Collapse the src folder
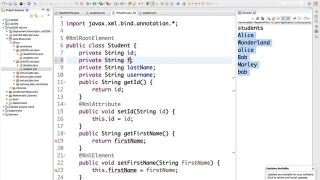 point(10,42)
